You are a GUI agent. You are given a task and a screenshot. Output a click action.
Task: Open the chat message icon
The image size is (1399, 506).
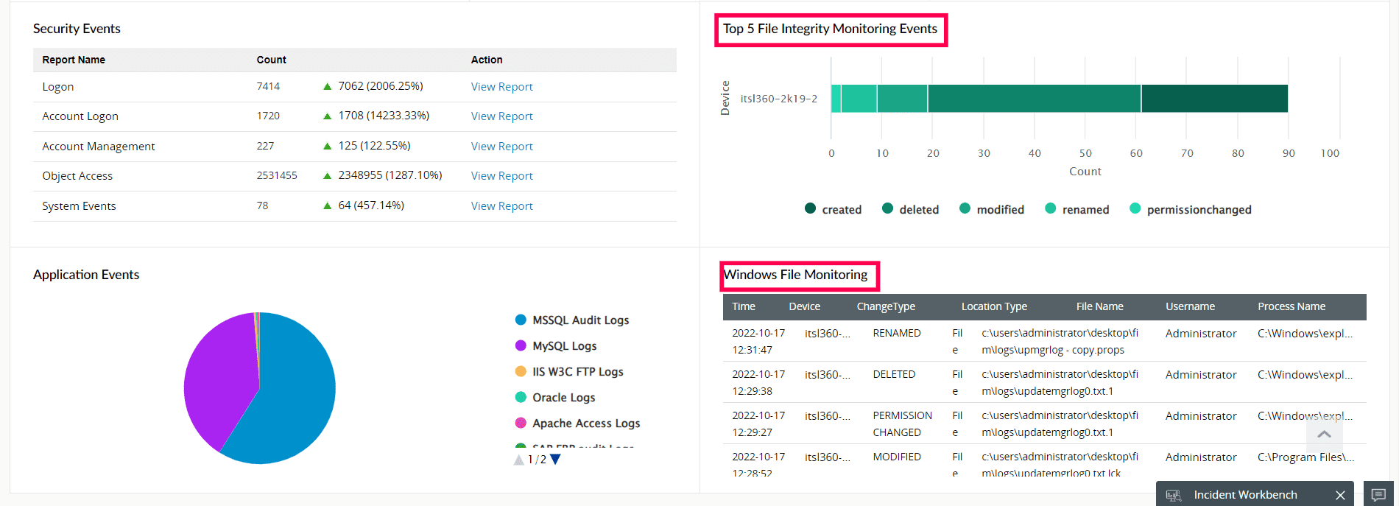coord(1379,495)
